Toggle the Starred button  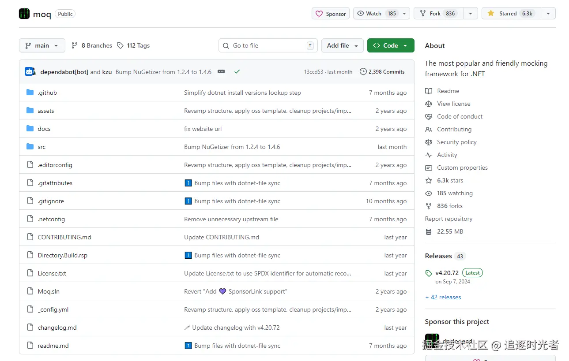[x=511, y=13]
